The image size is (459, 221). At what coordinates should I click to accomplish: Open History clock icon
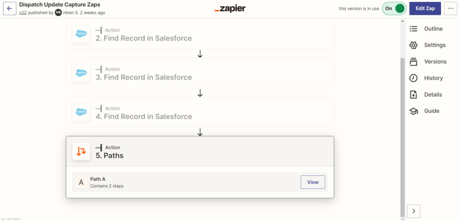point(414,78)
